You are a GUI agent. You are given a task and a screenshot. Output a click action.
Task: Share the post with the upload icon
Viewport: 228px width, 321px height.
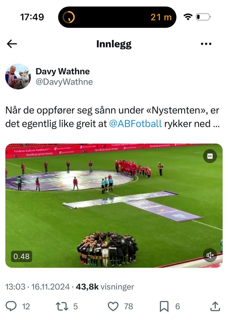point(215,306)
